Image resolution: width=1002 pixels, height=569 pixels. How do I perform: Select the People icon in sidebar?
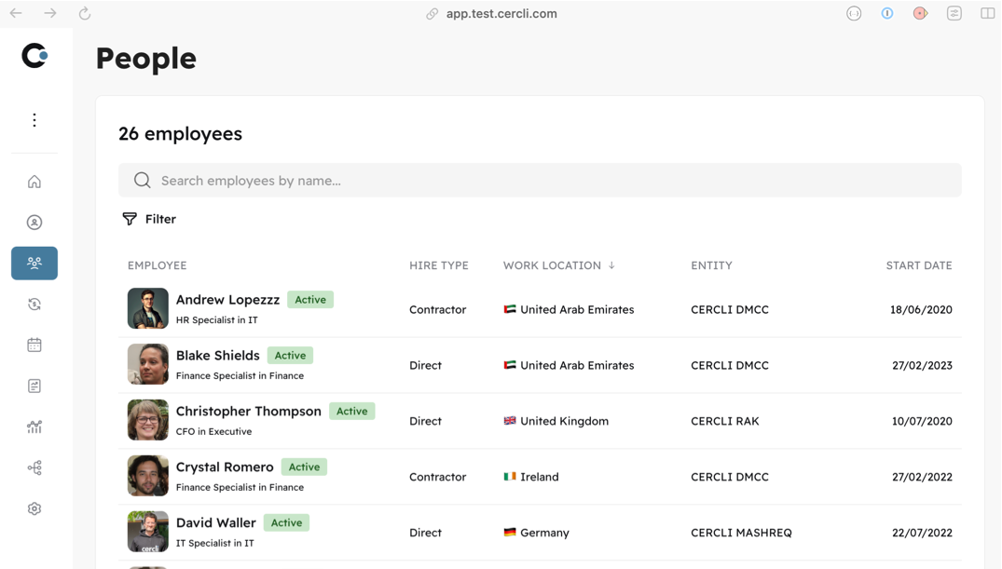click(34, 264)
